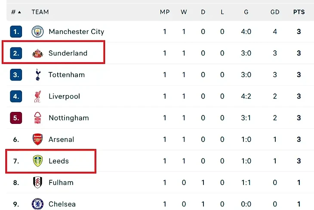Sort standings by GD column header
Image resolution: width=314 pixels, height=210 pixels.
pyautogui.click(x=275, y=12)
